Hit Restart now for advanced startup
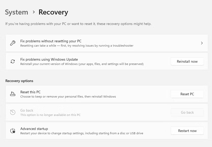The width and height of the screenshot is (212, 147). pyautogui.click(x=187, y=131)
